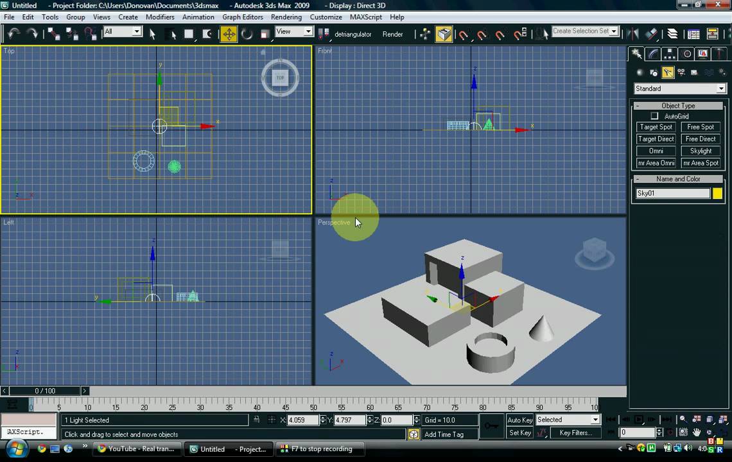Click the Use Pivot Point Center icon

pos(323,33)
